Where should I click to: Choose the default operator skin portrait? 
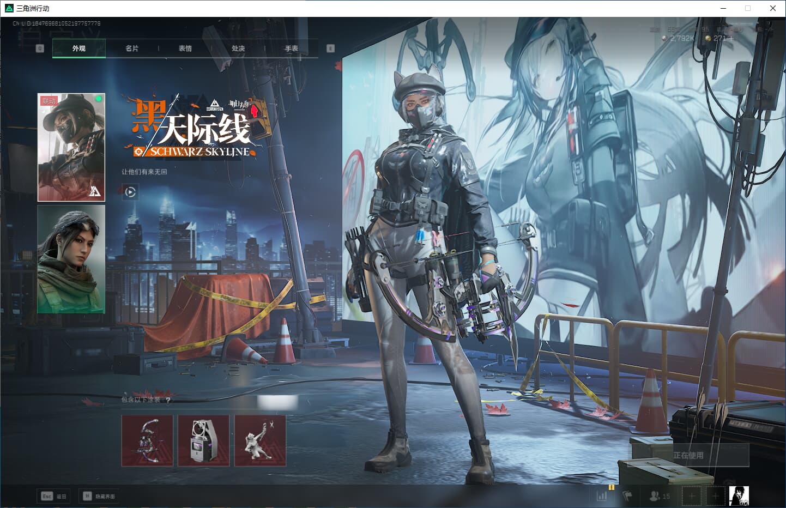click(x=71, y=259)
